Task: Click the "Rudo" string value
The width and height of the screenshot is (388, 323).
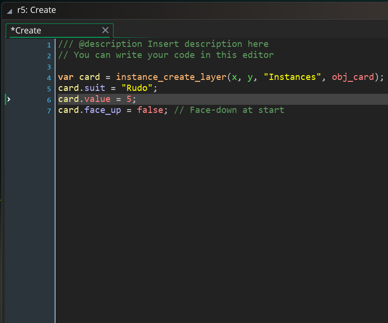Action: (137, 88)
